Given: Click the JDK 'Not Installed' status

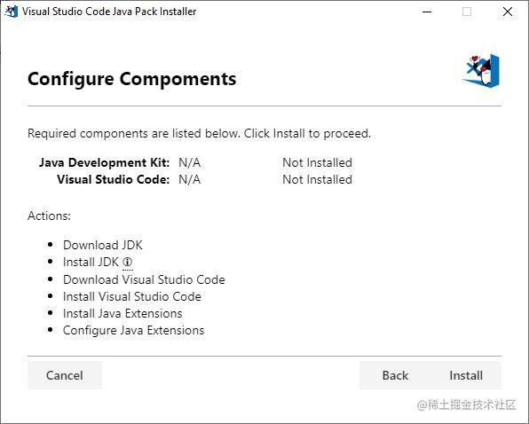Looking at the screenshot, I should point(317,162).
